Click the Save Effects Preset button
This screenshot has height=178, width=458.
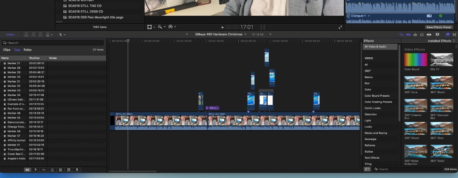pyautogui.click(x=439, y=27)
